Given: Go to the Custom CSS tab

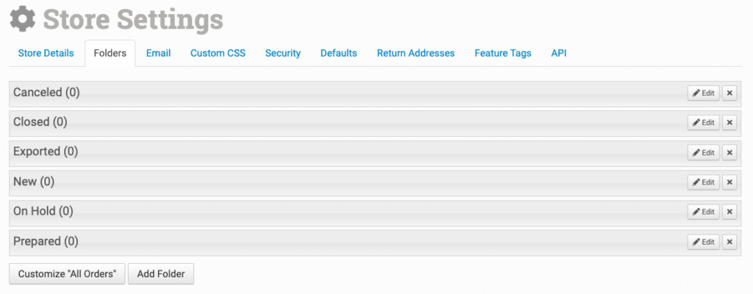Looking at the screenshot, I should pos(218,53).
